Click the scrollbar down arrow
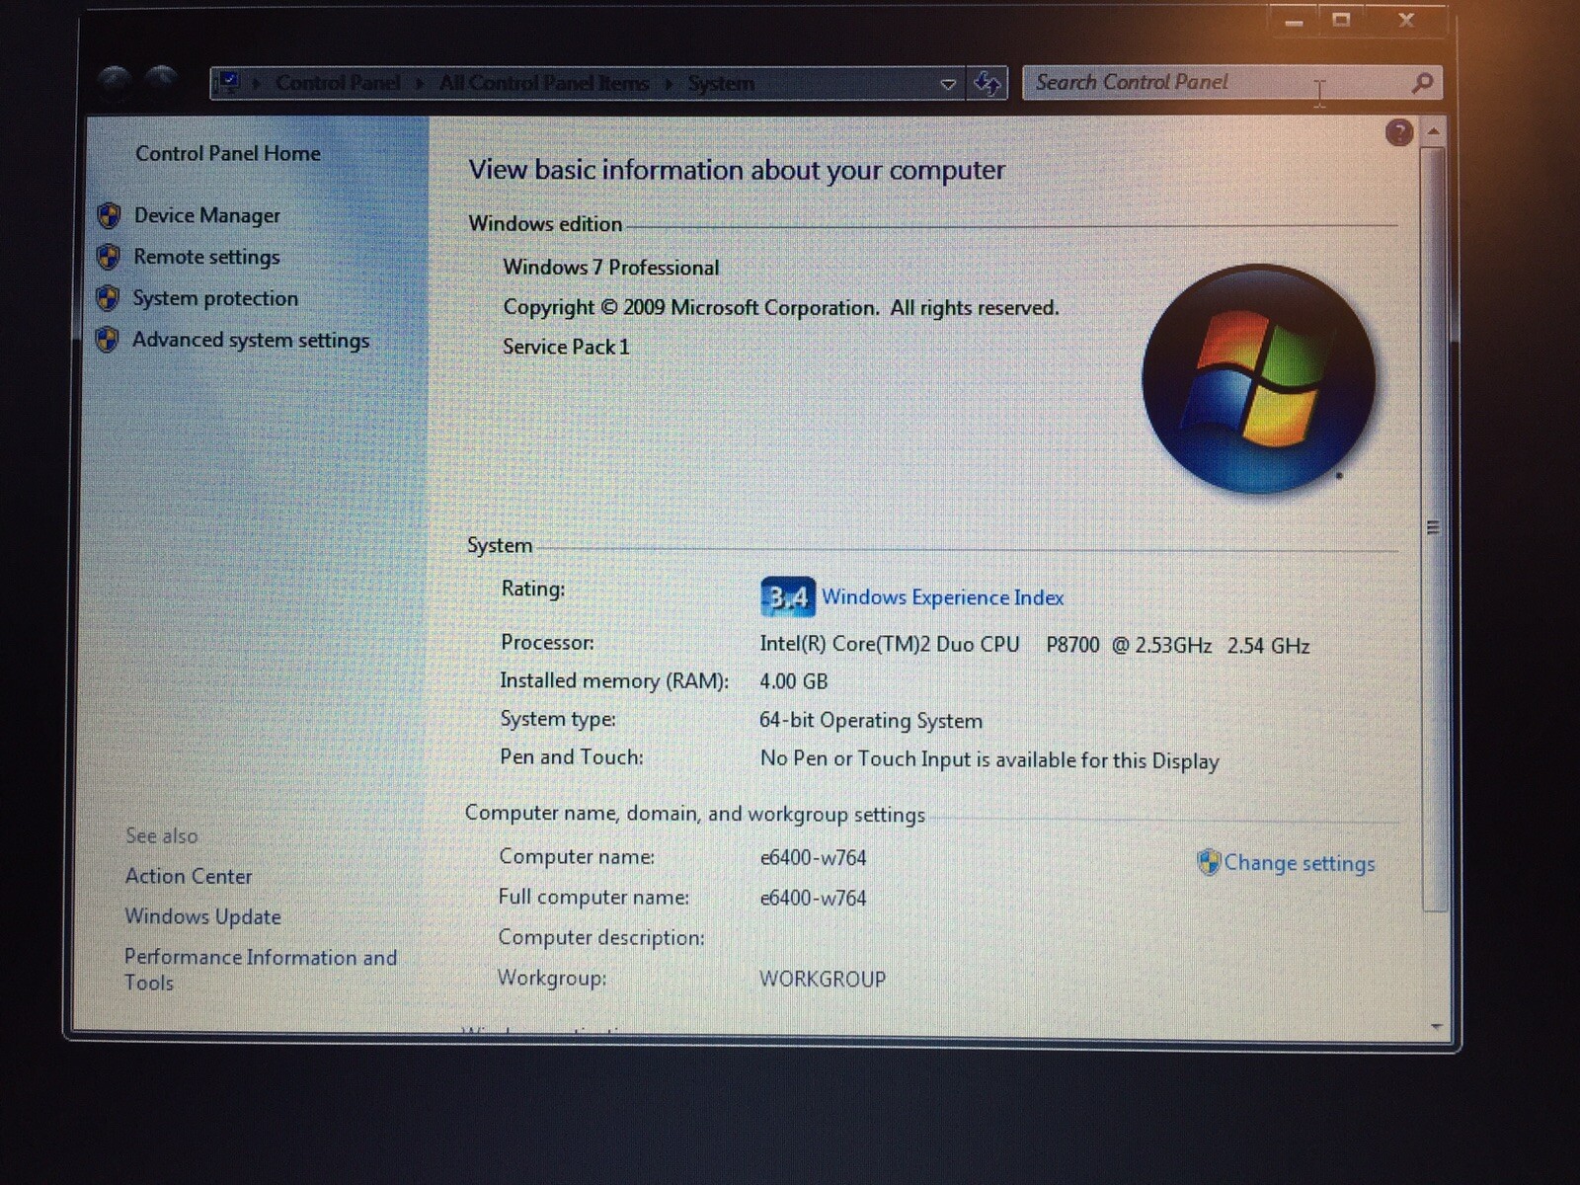Image resolution: width=1580 pixels, height=1185 pixels. click(1436, 1027)
